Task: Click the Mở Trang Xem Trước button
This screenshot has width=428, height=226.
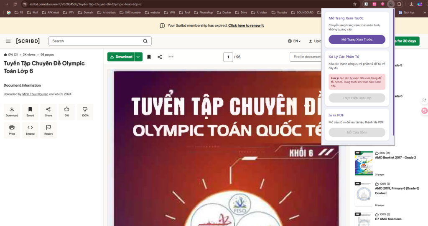Action: pos(357,40)
